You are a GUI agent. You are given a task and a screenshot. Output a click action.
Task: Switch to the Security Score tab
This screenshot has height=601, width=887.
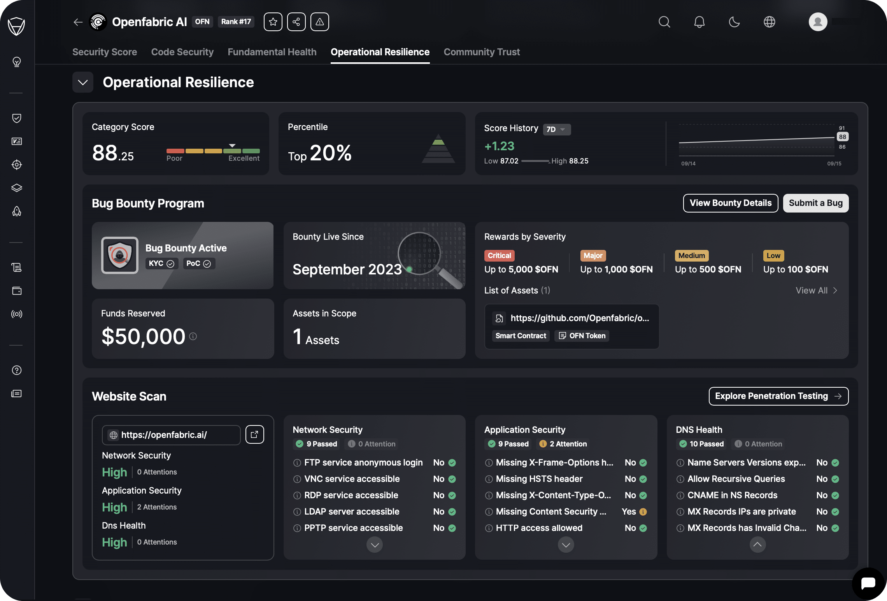pos(105,52)
